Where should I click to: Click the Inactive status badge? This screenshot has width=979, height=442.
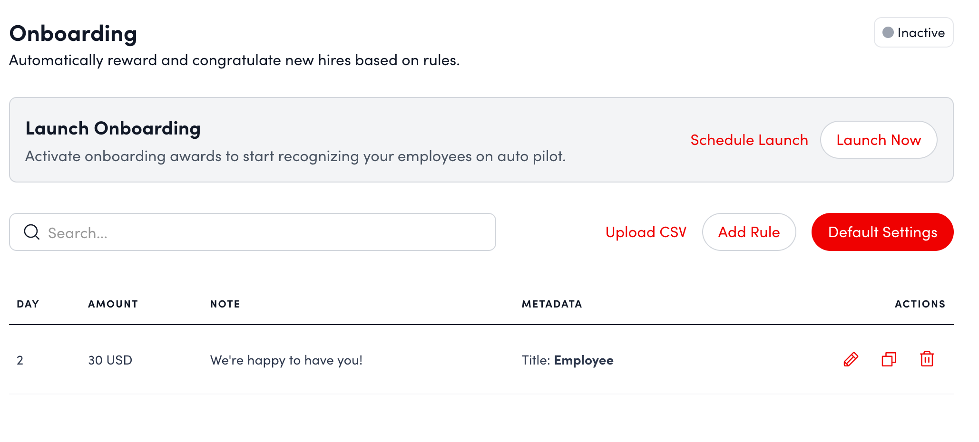point(913,32)
